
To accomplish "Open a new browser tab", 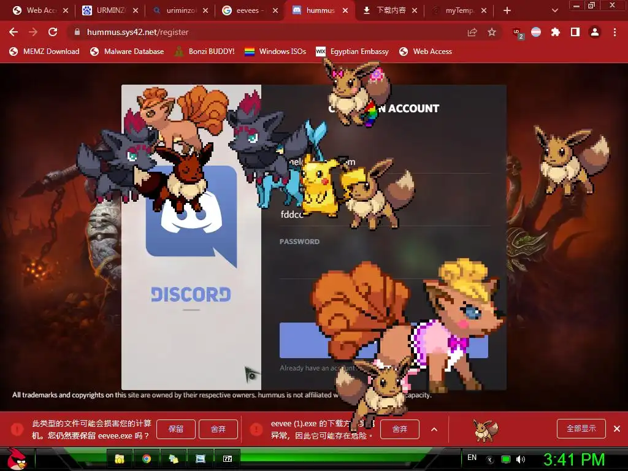I will 507,10.
